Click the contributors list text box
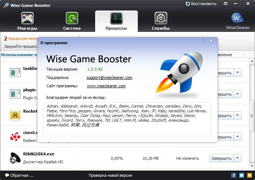The width and height of the screenshot is (255, 180). click(127, 119)
